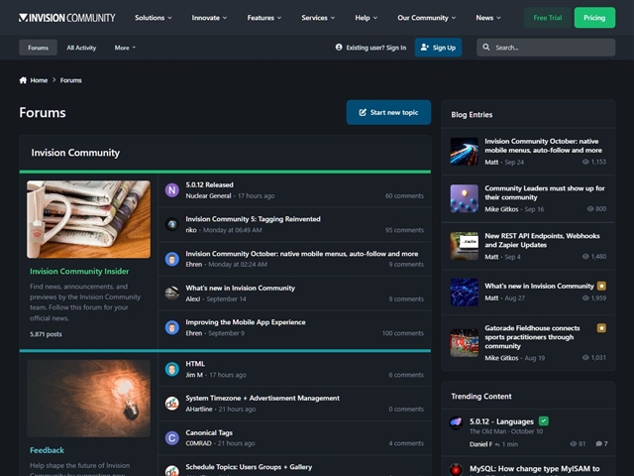Expand the Our Community menu

426,18
